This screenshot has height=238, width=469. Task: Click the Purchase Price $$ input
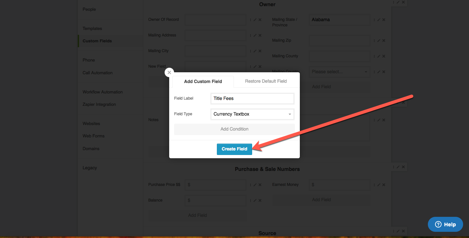(x=216, y=185)
